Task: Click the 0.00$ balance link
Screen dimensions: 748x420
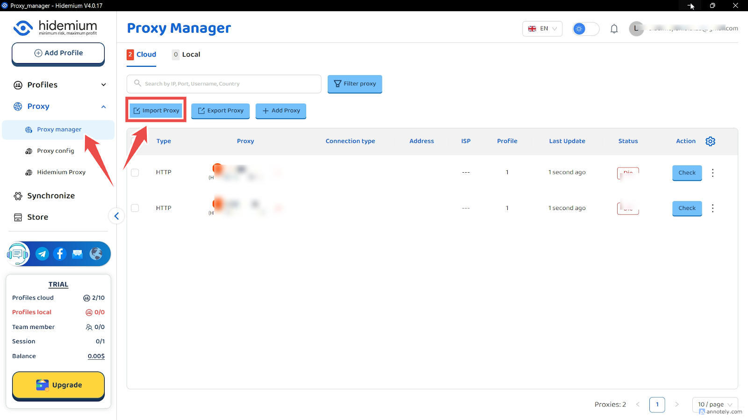Action: pyautogui.click(x=96, y=356)
